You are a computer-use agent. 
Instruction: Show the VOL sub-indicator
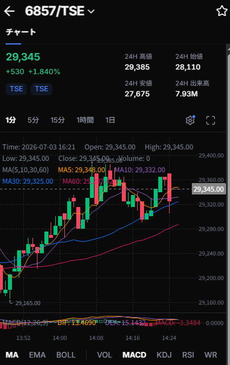[x=104, y=355]
